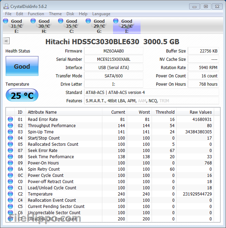Click the status orb for Power-off Retract Count

point(10,181)
